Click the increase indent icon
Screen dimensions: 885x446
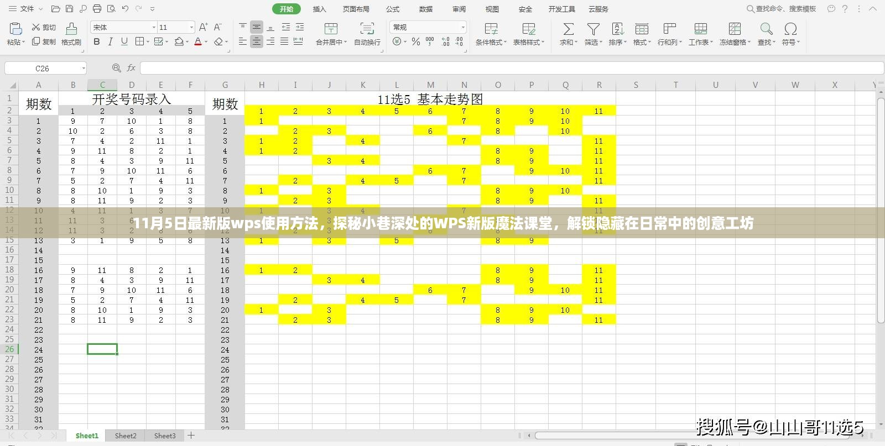coord(299,27)
